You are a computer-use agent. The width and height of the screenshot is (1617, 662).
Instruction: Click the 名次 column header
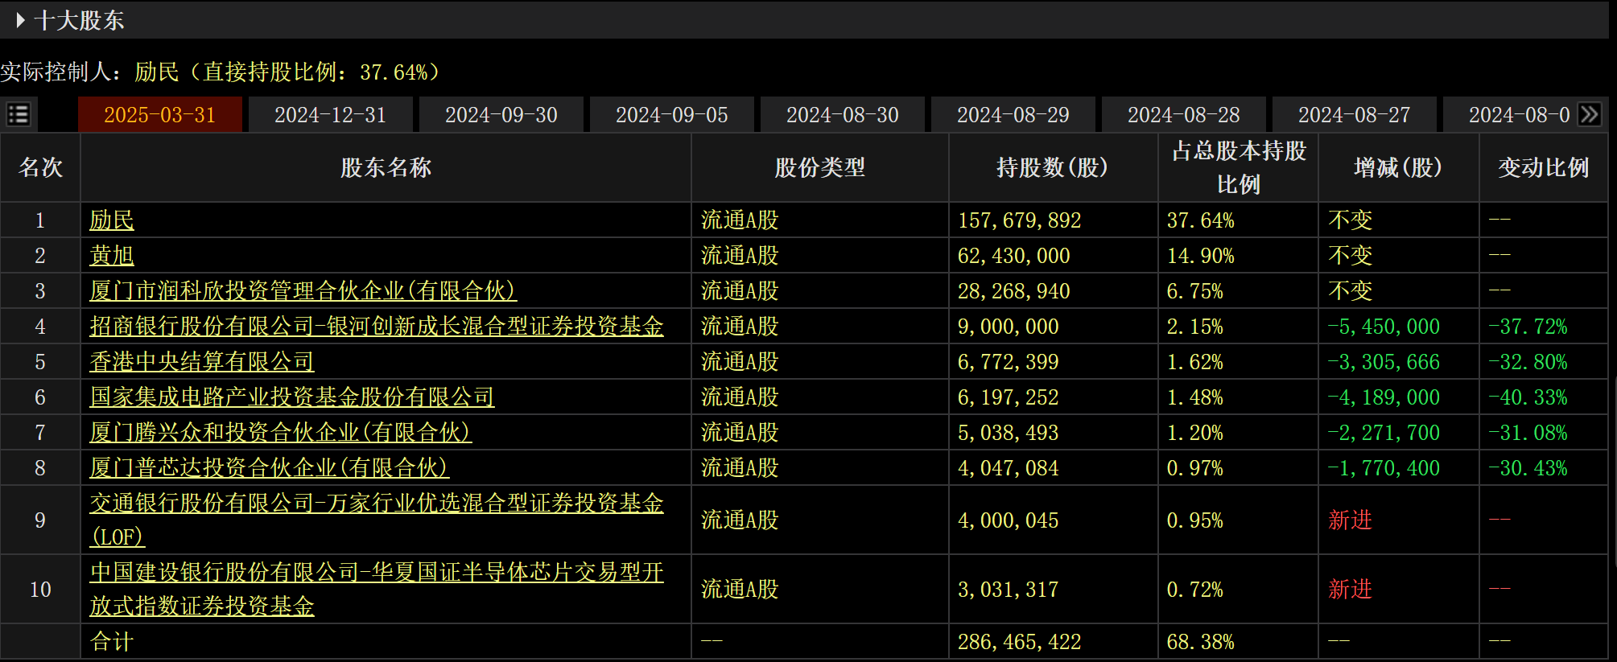40,167
